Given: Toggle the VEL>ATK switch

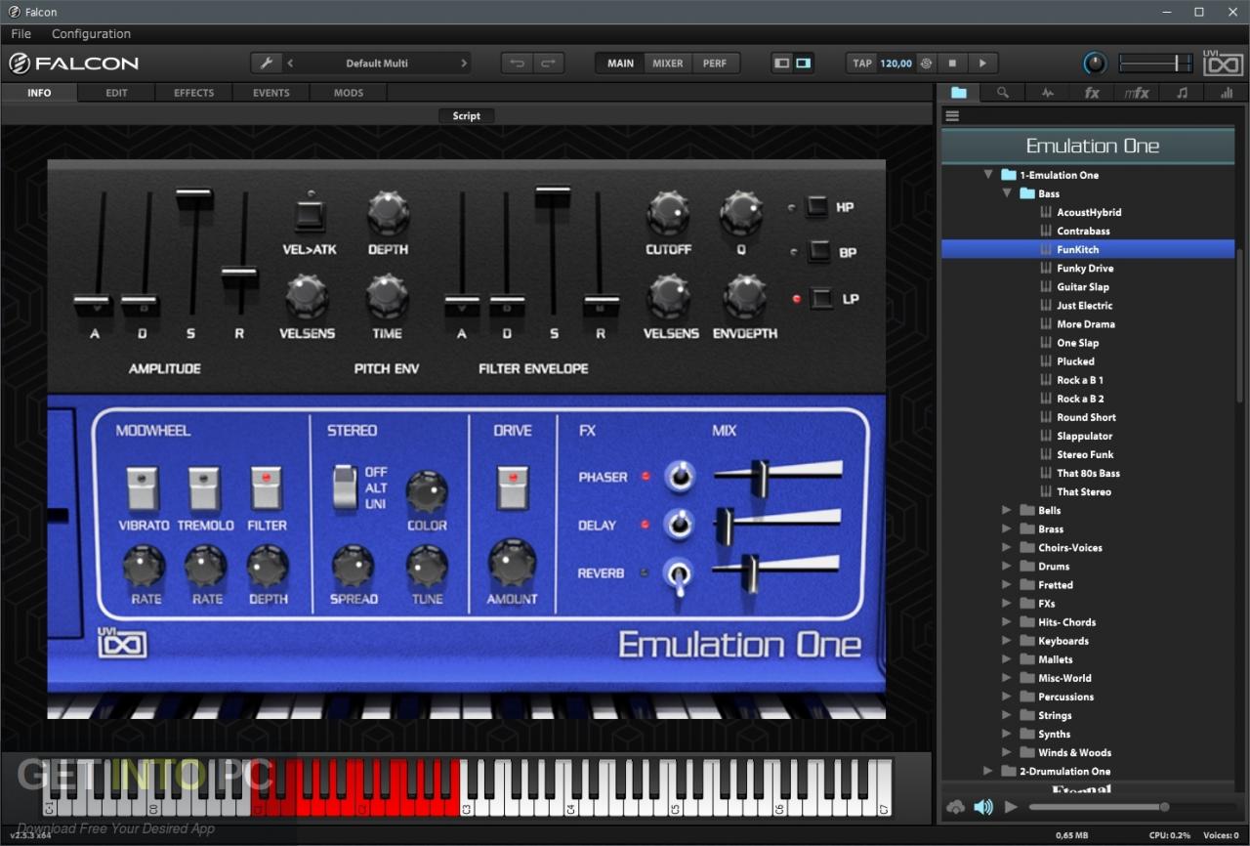Looking at the screenshot, I should click(x=310, y=215).
